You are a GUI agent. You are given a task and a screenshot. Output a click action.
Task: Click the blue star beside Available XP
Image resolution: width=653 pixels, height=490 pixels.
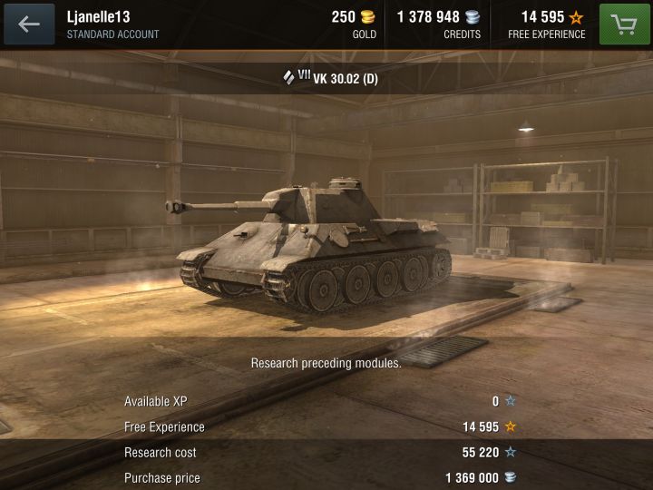click(x=510, y=401)
